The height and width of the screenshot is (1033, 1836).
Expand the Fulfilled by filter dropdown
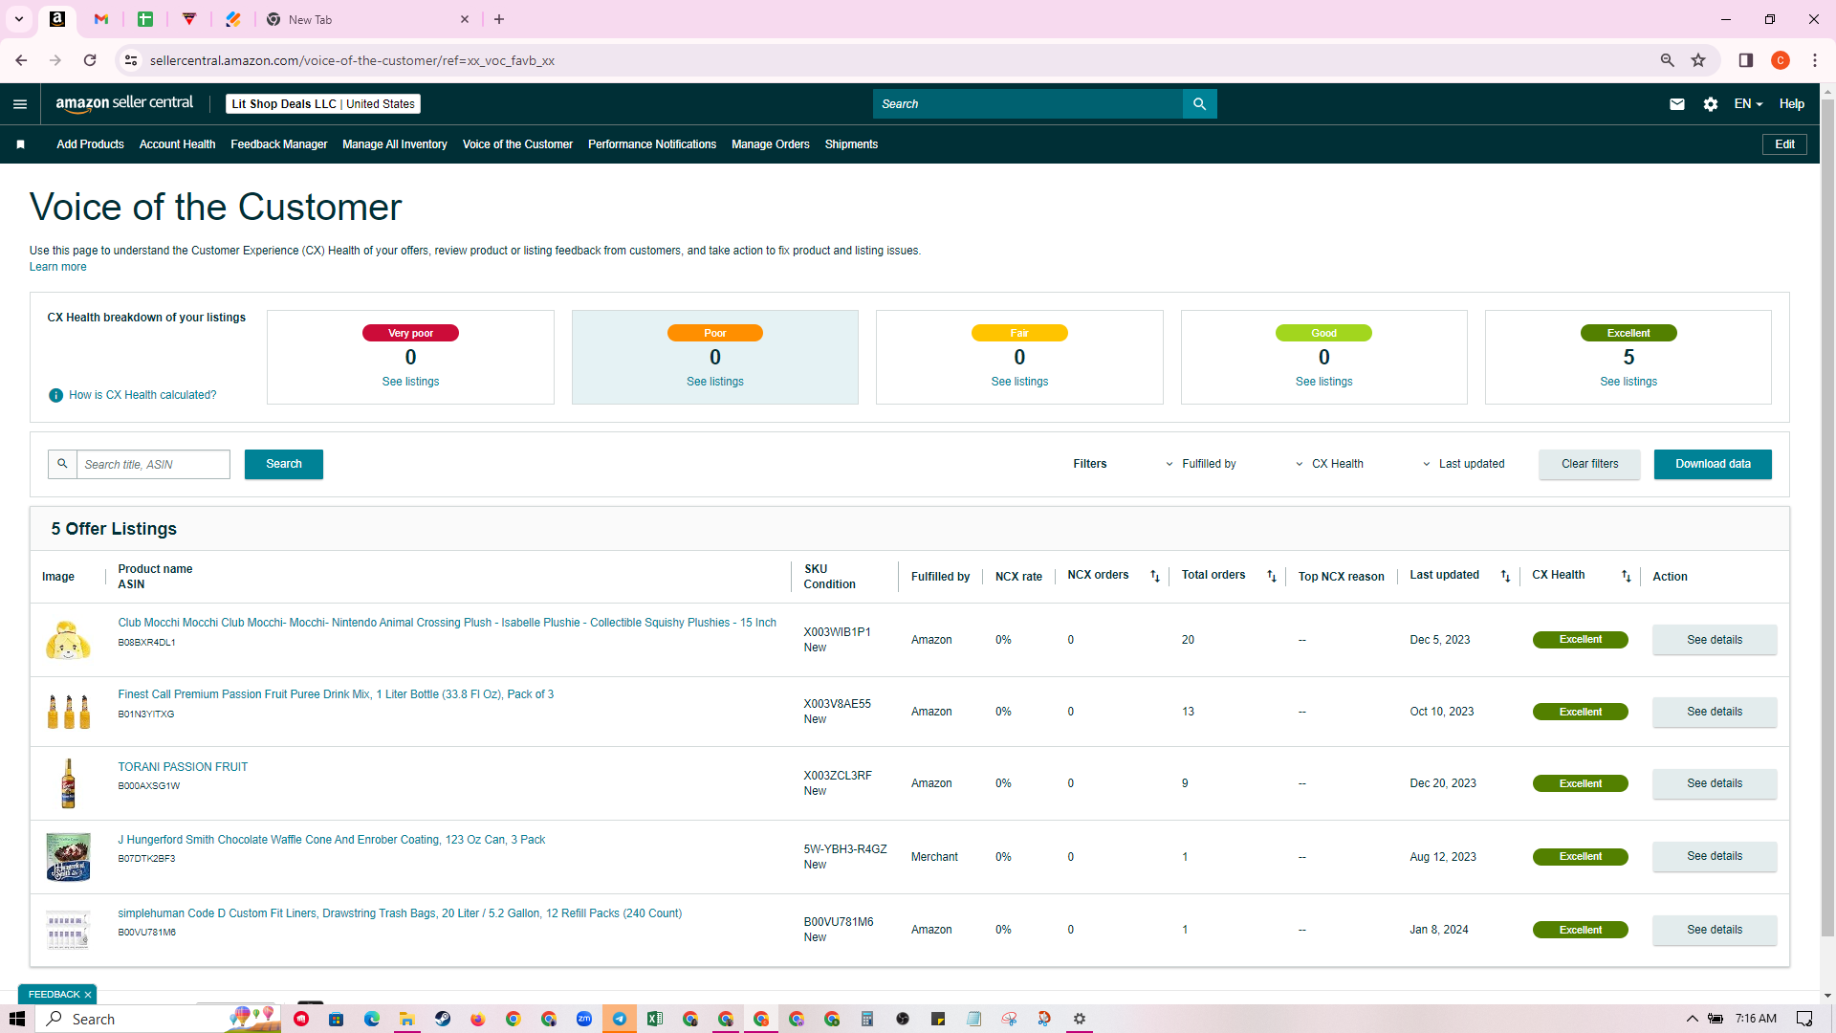[x=1201, y=464]
